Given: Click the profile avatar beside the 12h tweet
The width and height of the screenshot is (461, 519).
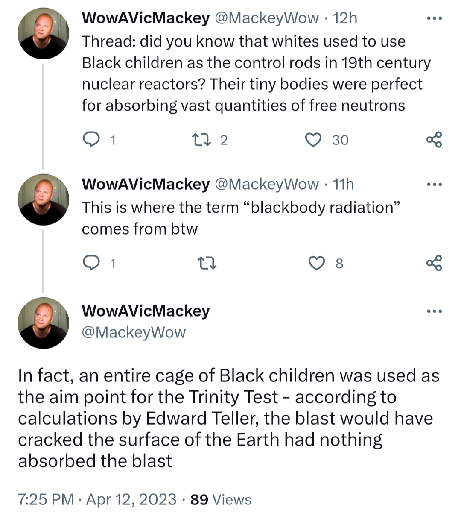Looking at the screenshot, I should click(x=43, y=33).
